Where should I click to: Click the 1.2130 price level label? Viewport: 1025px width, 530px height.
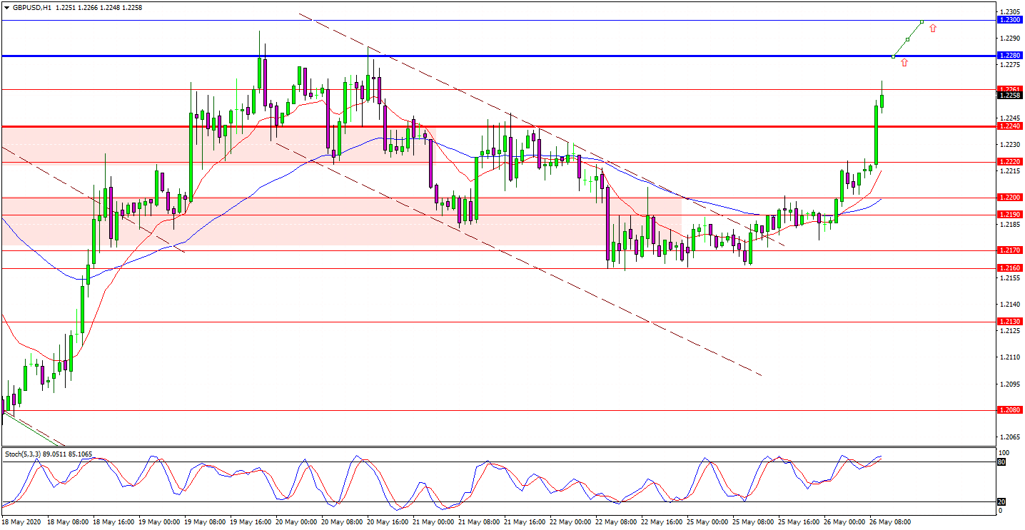(x=1009, y=322)
